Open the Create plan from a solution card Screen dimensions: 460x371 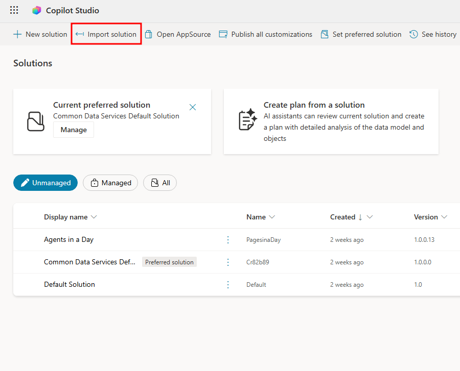click(x=331, y=121)
